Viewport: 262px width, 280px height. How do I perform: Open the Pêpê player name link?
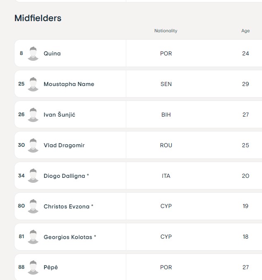point(51,267)
